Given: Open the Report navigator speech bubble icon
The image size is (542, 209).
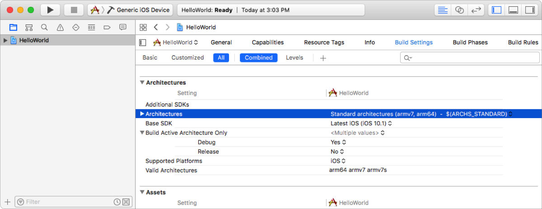Looking at the screenshot, I should [x=122, y=28].
